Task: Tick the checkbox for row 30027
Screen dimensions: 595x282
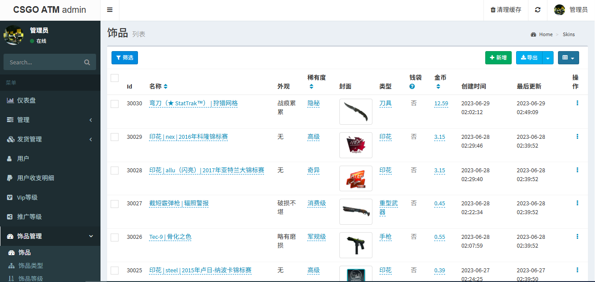Action: [x=115, y=204]
